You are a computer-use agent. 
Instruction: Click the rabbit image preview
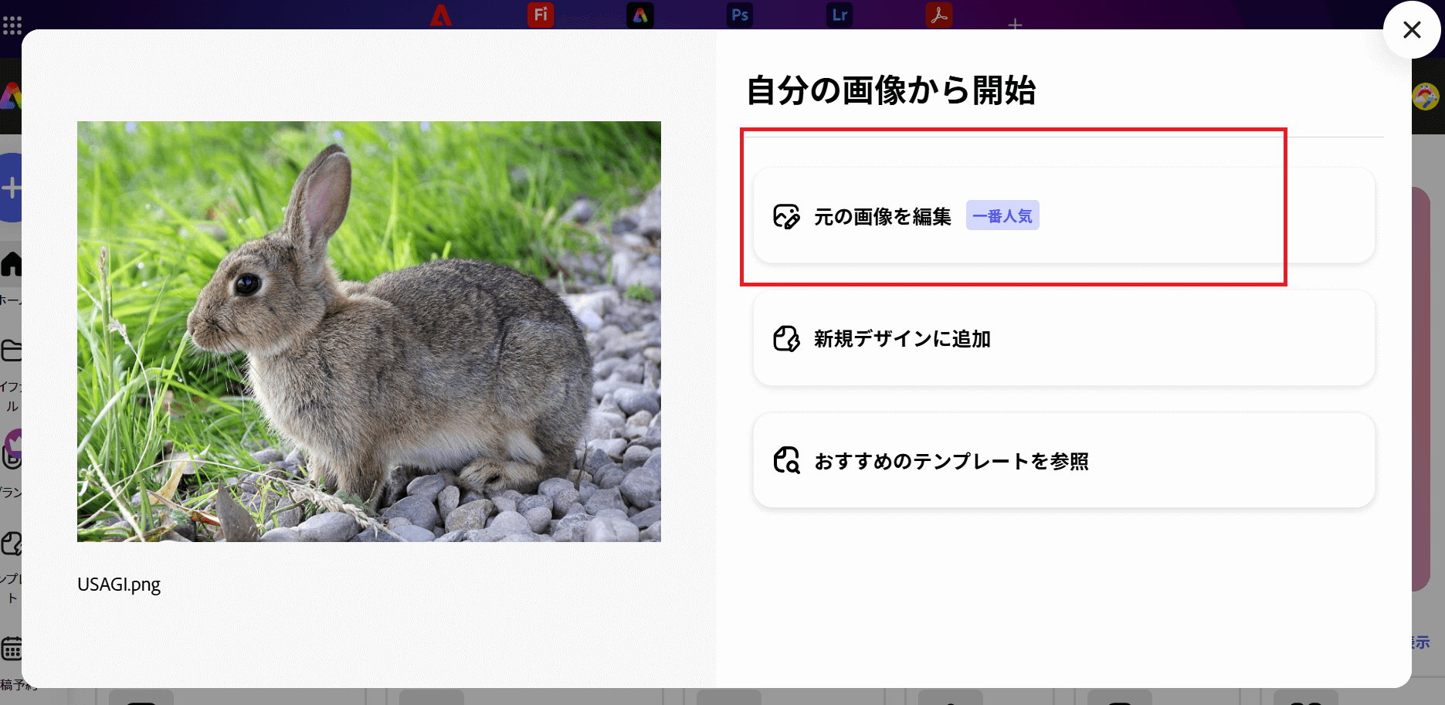coord(369,331)
